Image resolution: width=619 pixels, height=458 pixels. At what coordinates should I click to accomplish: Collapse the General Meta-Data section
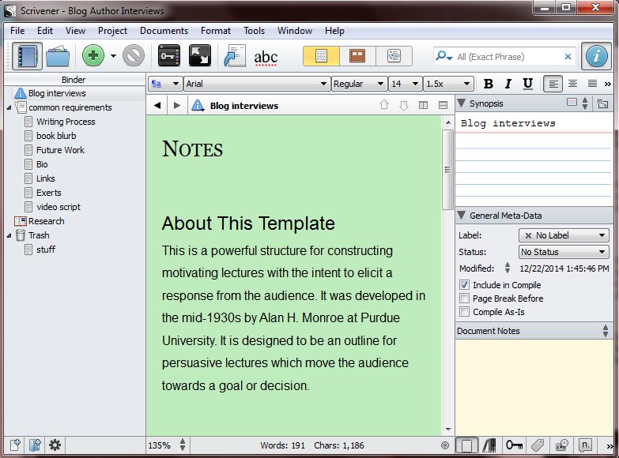462,216
